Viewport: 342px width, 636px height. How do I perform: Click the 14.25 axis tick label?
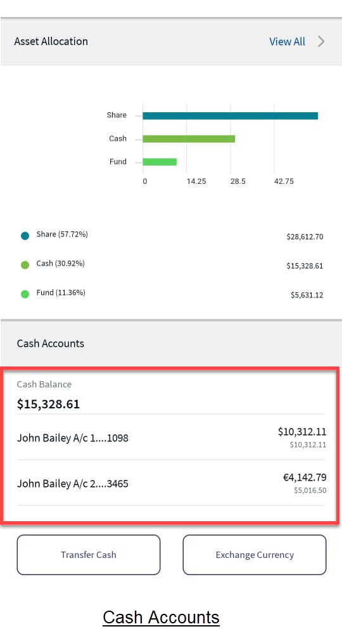(196, 181)
